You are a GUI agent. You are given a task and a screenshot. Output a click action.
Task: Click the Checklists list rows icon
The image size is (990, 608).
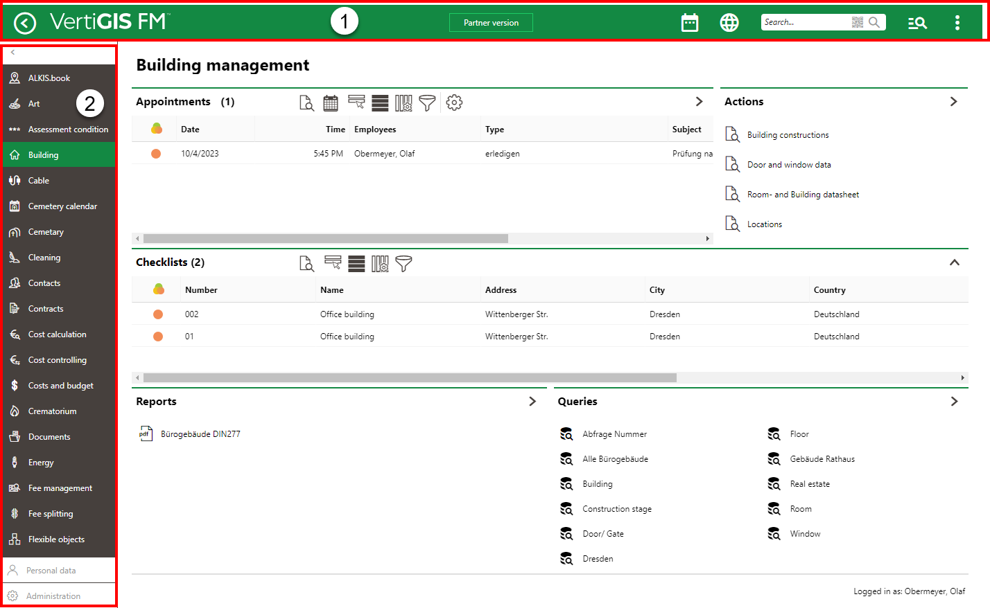[356, 264]
